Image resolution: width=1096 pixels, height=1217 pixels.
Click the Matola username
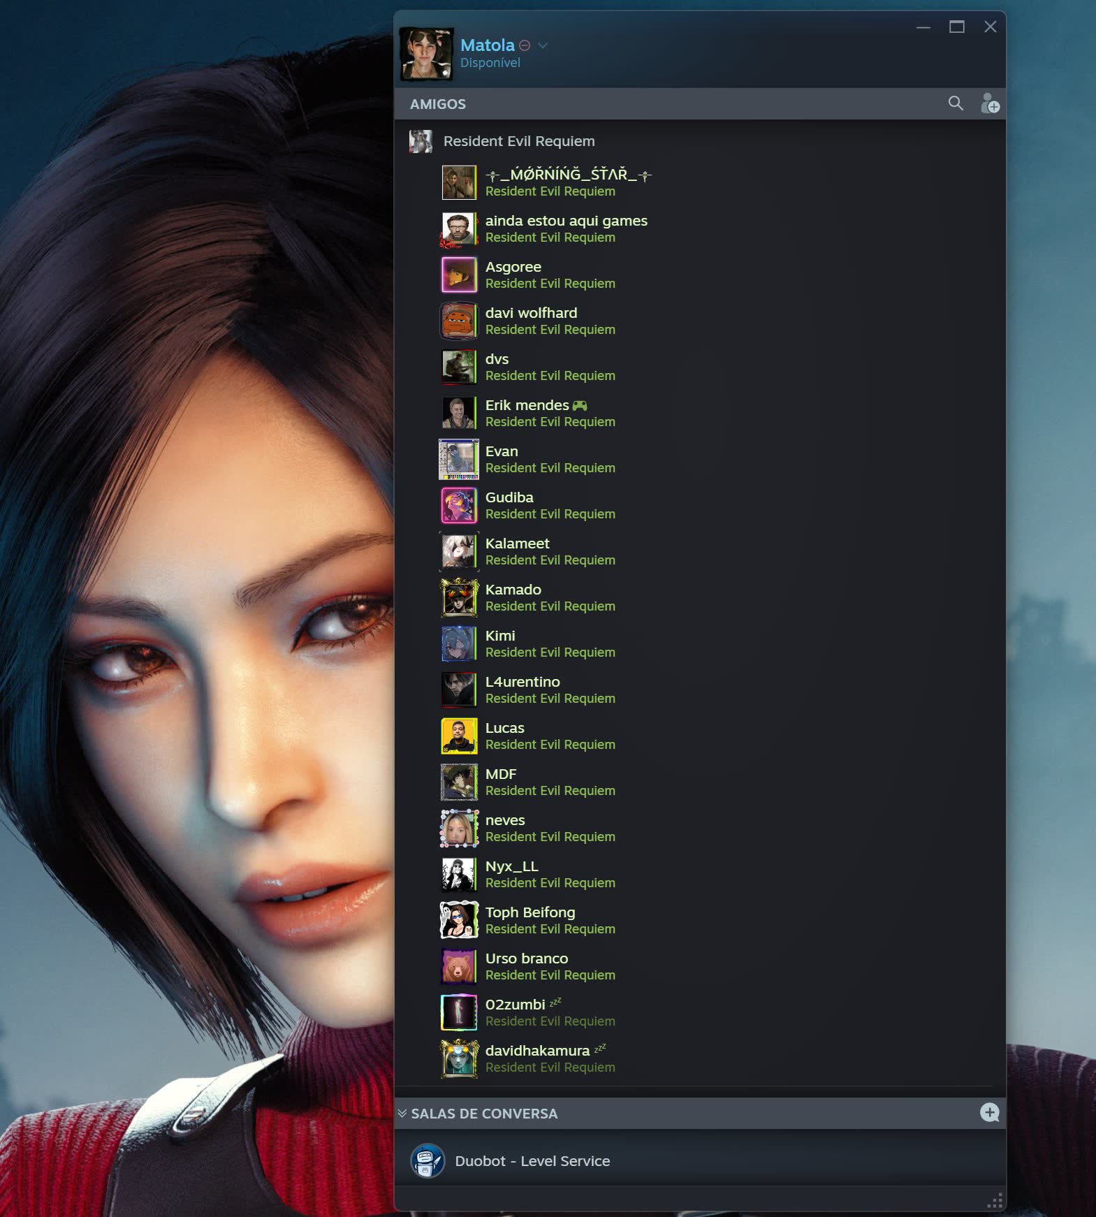click(x=487, y=45)
